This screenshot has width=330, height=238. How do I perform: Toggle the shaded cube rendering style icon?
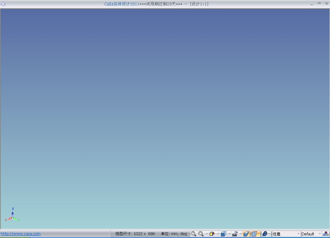254,233
